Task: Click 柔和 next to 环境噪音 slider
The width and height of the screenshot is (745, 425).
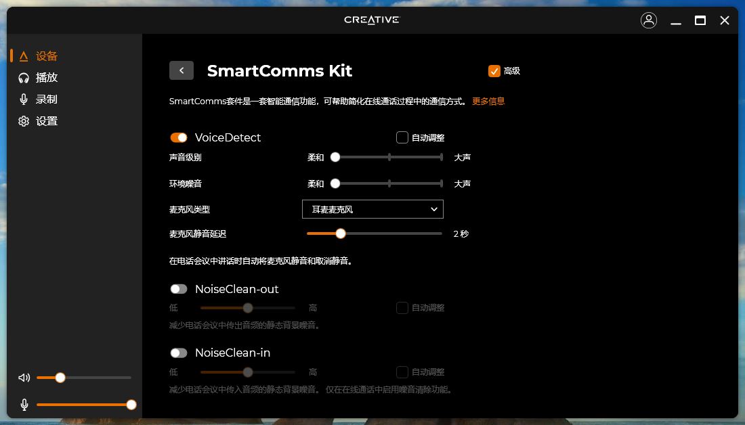Action: pos(316,183)
